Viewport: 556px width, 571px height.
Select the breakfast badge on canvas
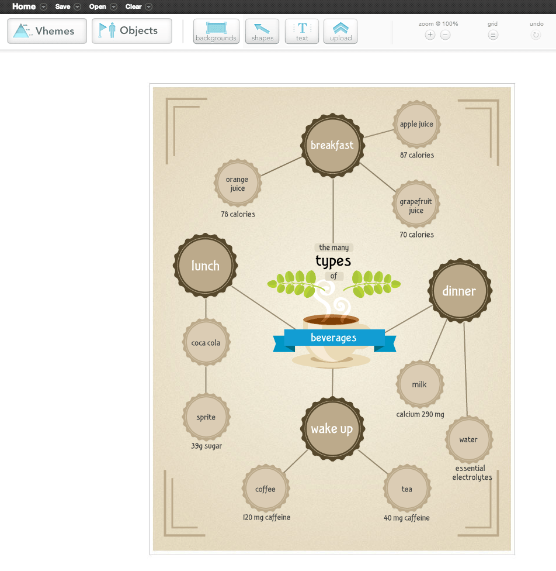(332, 146)
